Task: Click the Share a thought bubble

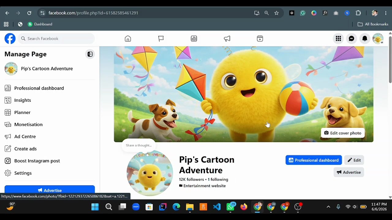Action: 138,145
